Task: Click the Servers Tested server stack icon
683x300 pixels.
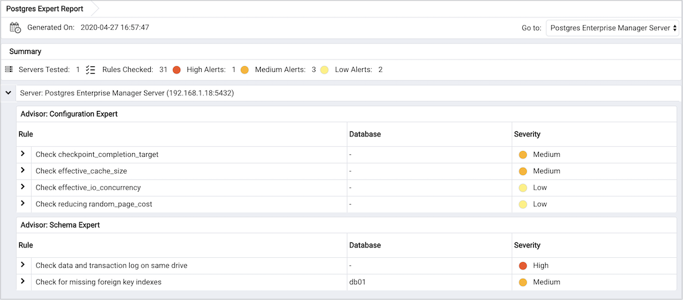Action: click(x=9, y=69)
